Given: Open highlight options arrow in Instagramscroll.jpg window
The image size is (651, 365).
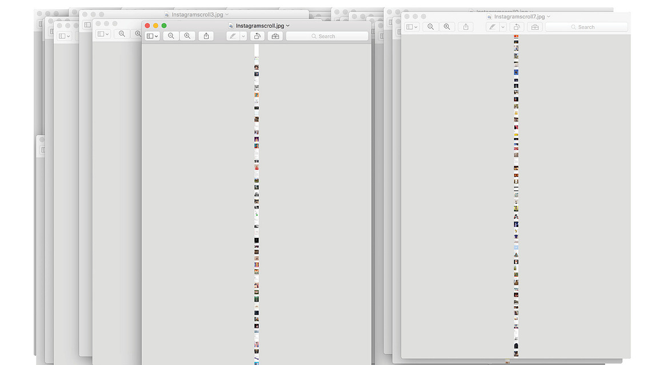Looking at the screenshot, I should click(243, 36).
